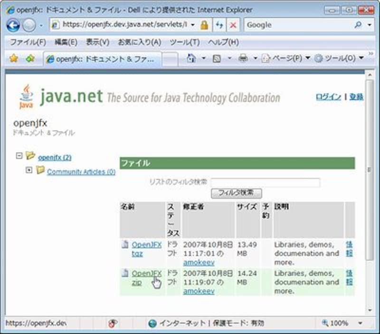Screen dimensions: 380x334
Task: Click the Add to Favorites icon
Action: coord(30,58)
